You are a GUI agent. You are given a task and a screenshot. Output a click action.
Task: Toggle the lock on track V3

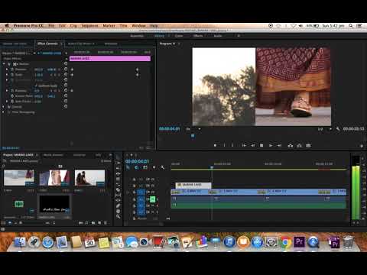pyautogui.click(x=135, y=180)
